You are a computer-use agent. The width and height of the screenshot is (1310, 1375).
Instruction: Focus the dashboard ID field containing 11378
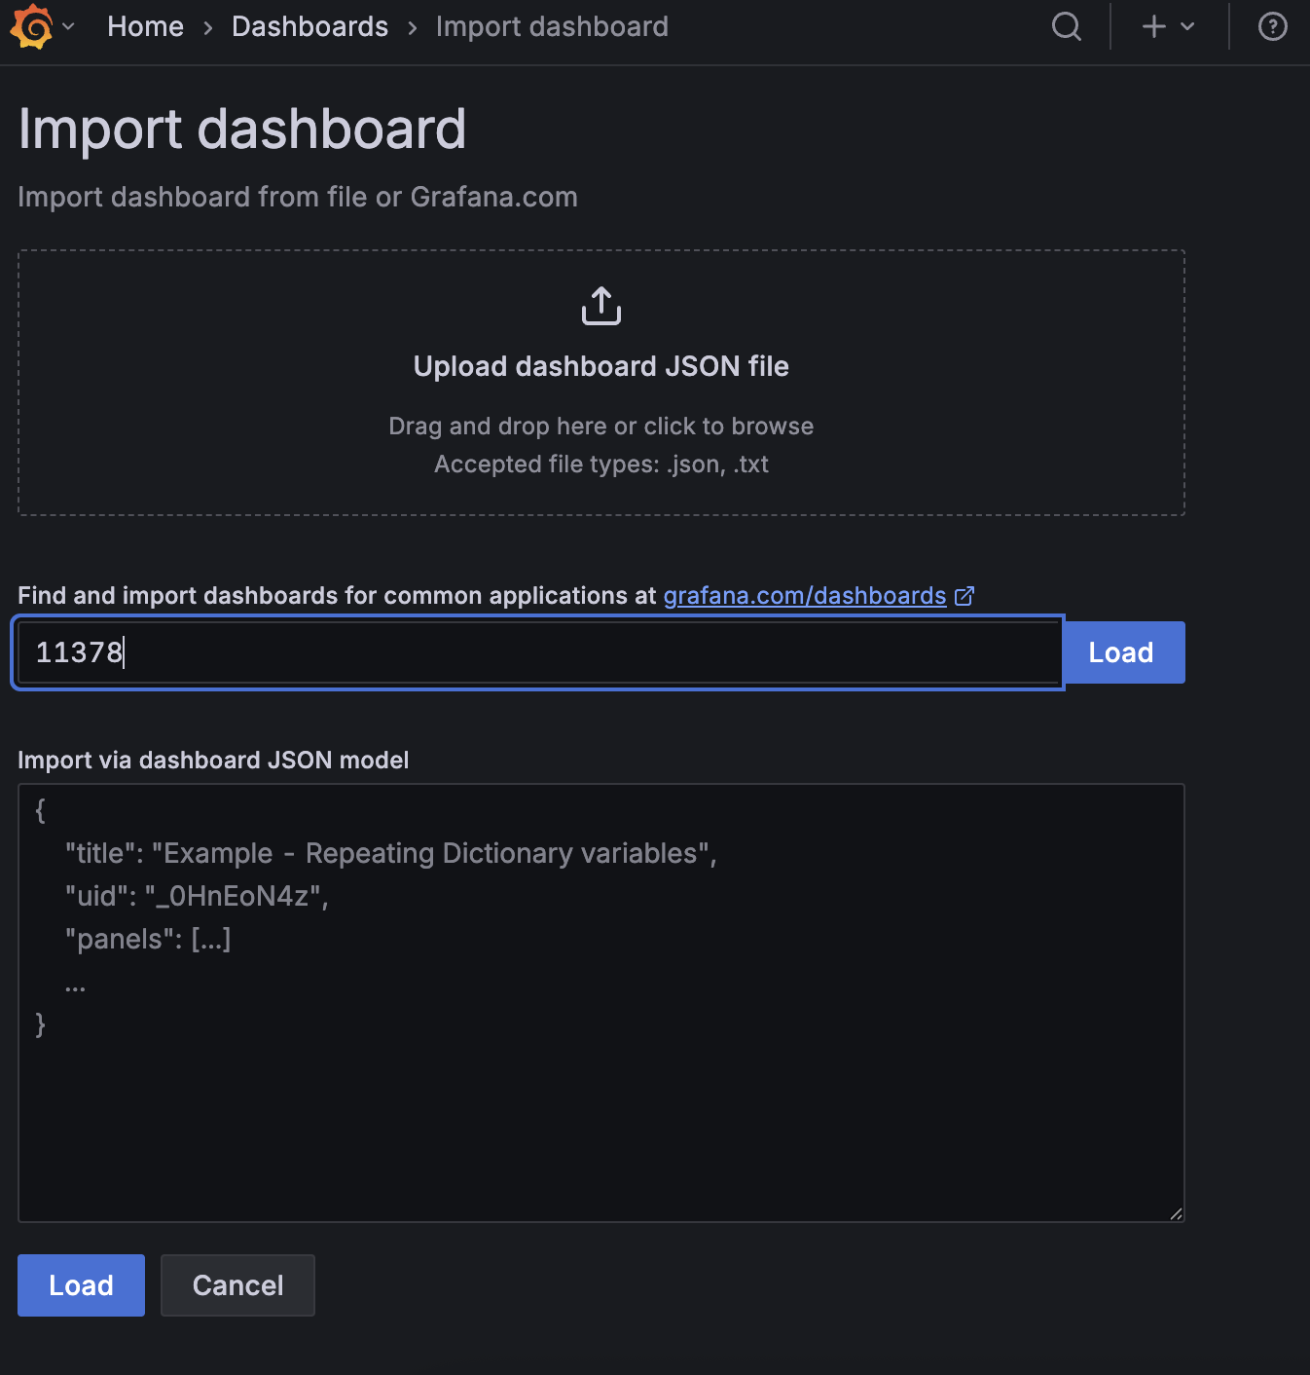(x=539, y=652)
